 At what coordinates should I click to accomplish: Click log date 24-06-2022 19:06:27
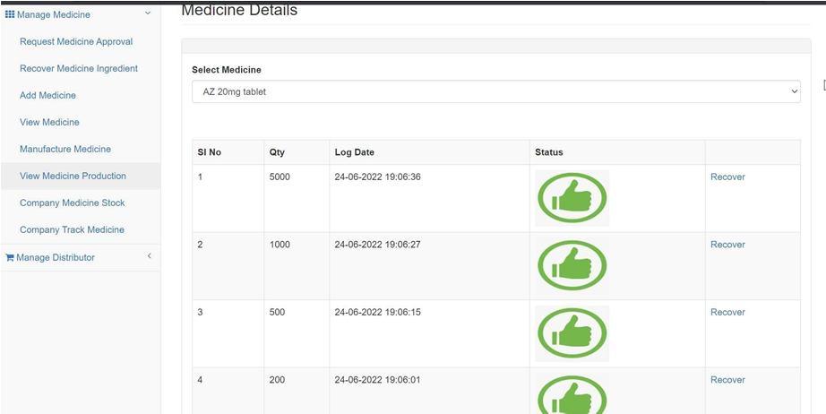pos(377,245)
